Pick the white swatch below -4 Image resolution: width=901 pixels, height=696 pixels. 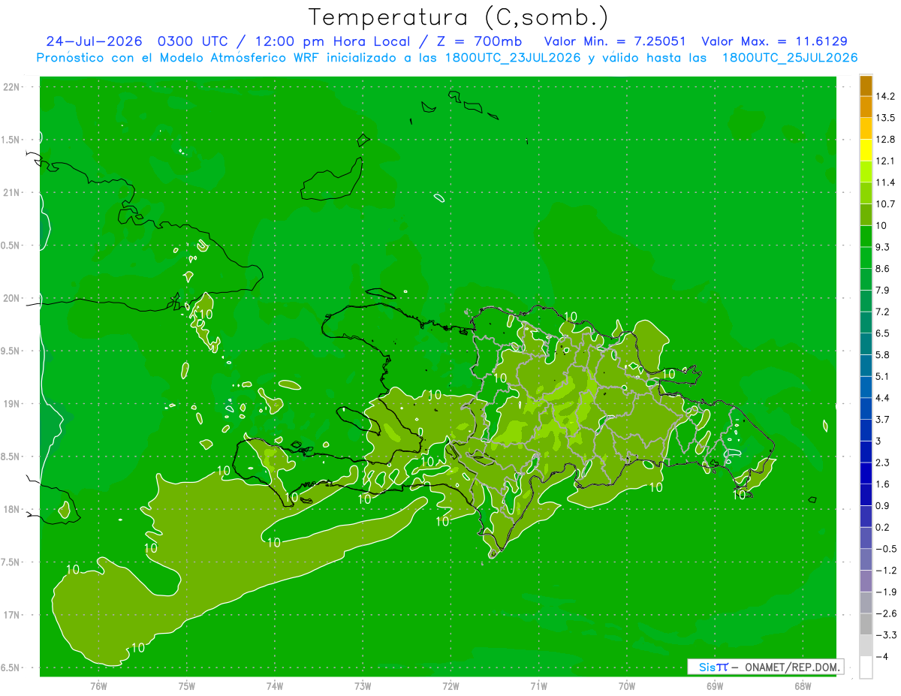(x=866, y=667)
